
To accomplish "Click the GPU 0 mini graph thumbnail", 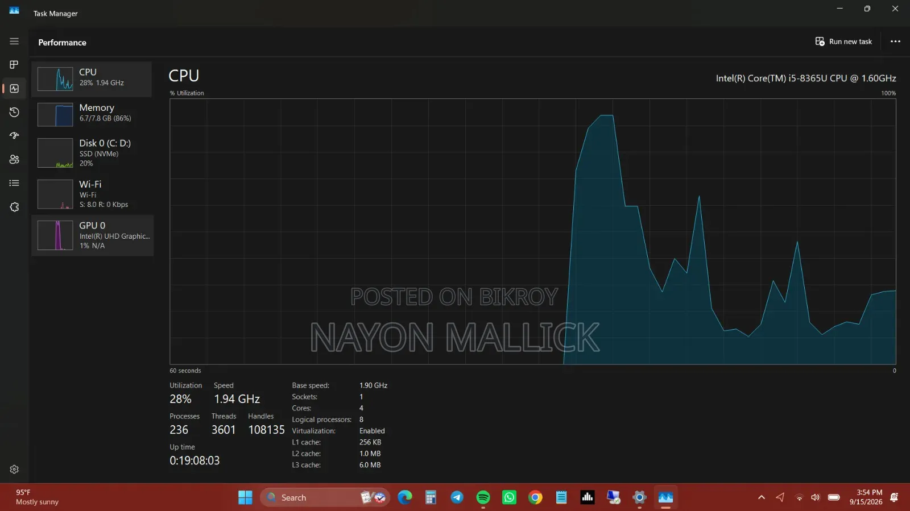I will 55,235.
